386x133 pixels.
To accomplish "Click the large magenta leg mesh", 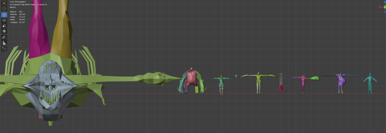I will [39, 32].
